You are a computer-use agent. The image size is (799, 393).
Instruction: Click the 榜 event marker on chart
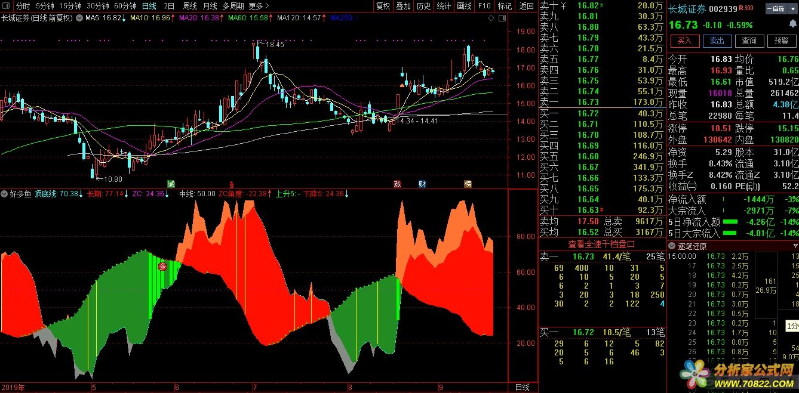click(468, 184)
